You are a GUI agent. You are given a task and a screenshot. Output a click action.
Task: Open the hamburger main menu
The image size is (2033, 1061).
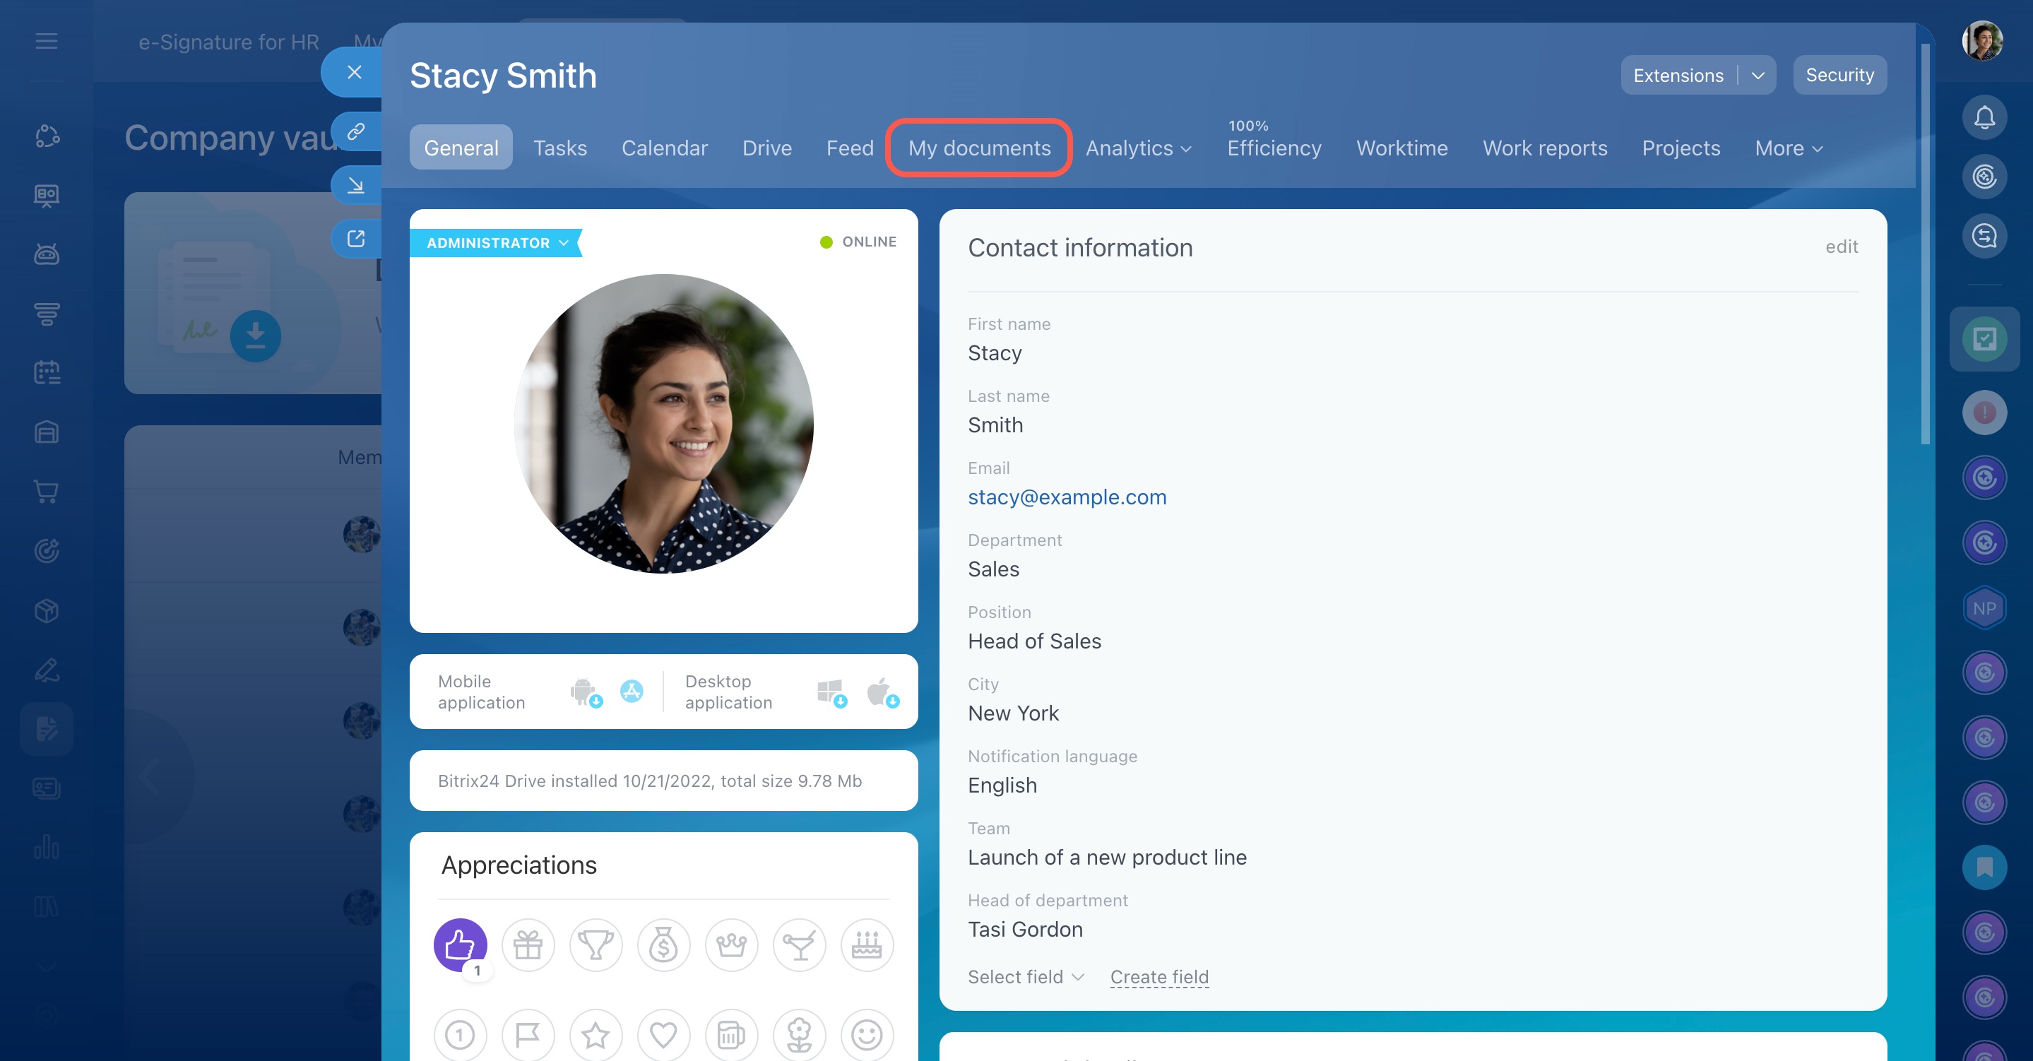tap(47, 41)
